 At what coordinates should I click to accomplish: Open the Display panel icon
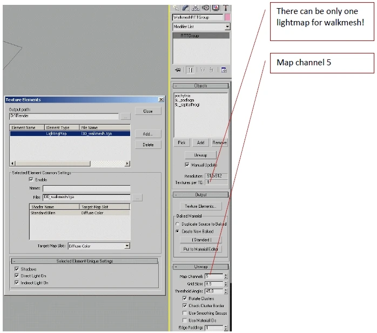pyautogui.click(x=216, y=8)
